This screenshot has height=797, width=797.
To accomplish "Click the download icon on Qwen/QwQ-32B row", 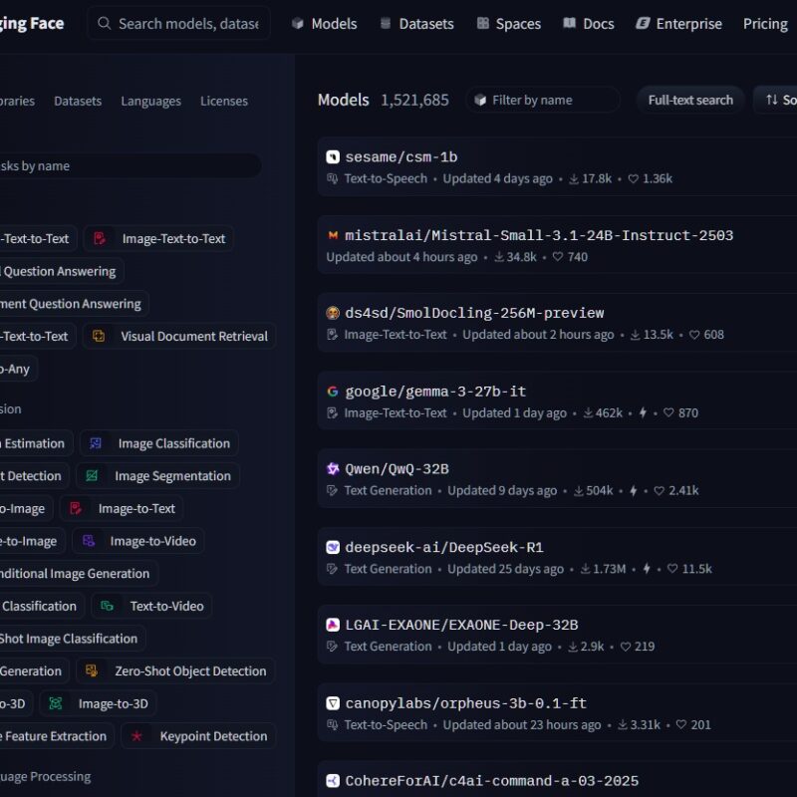I will click(x=579, y=490).
